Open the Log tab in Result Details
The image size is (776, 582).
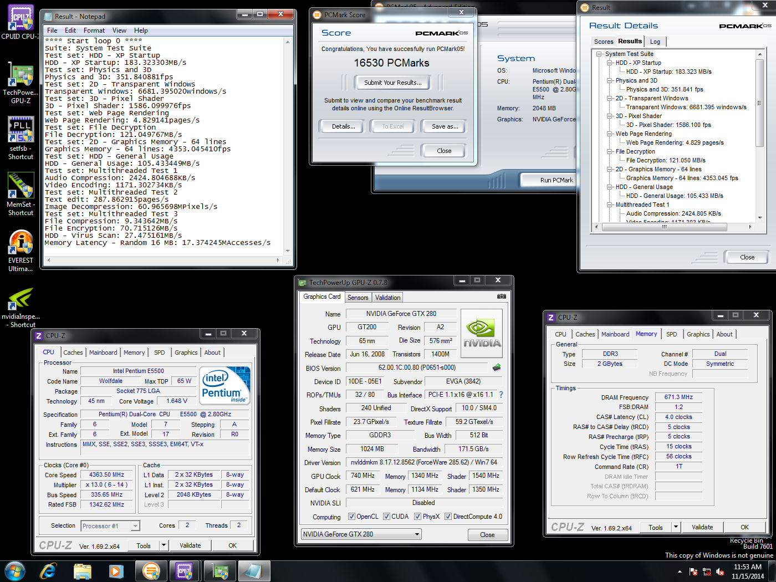coord(655,42)
